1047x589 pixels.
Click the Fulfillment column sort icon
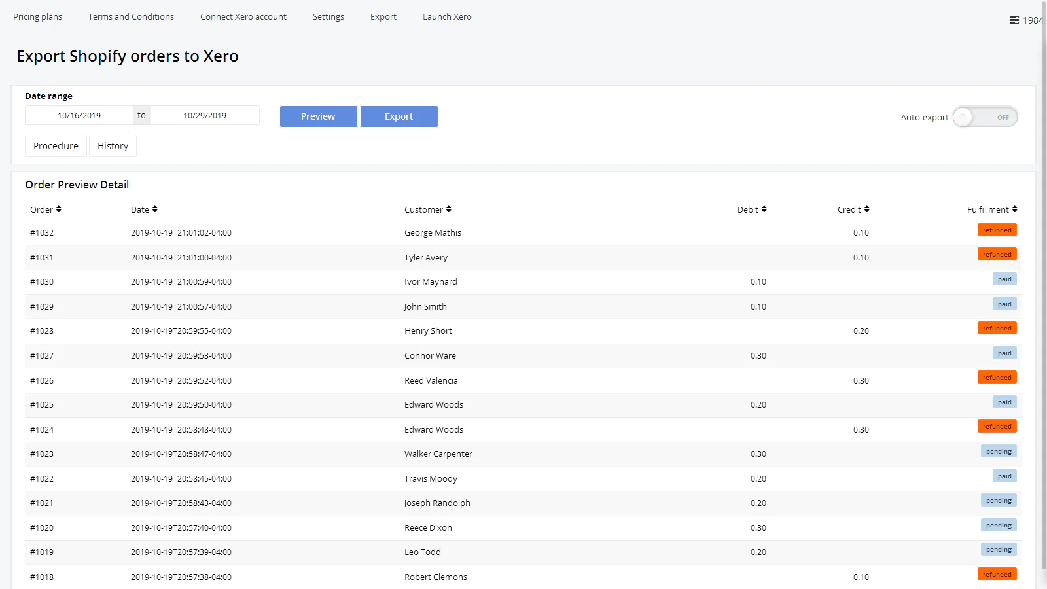(1014, 209)
